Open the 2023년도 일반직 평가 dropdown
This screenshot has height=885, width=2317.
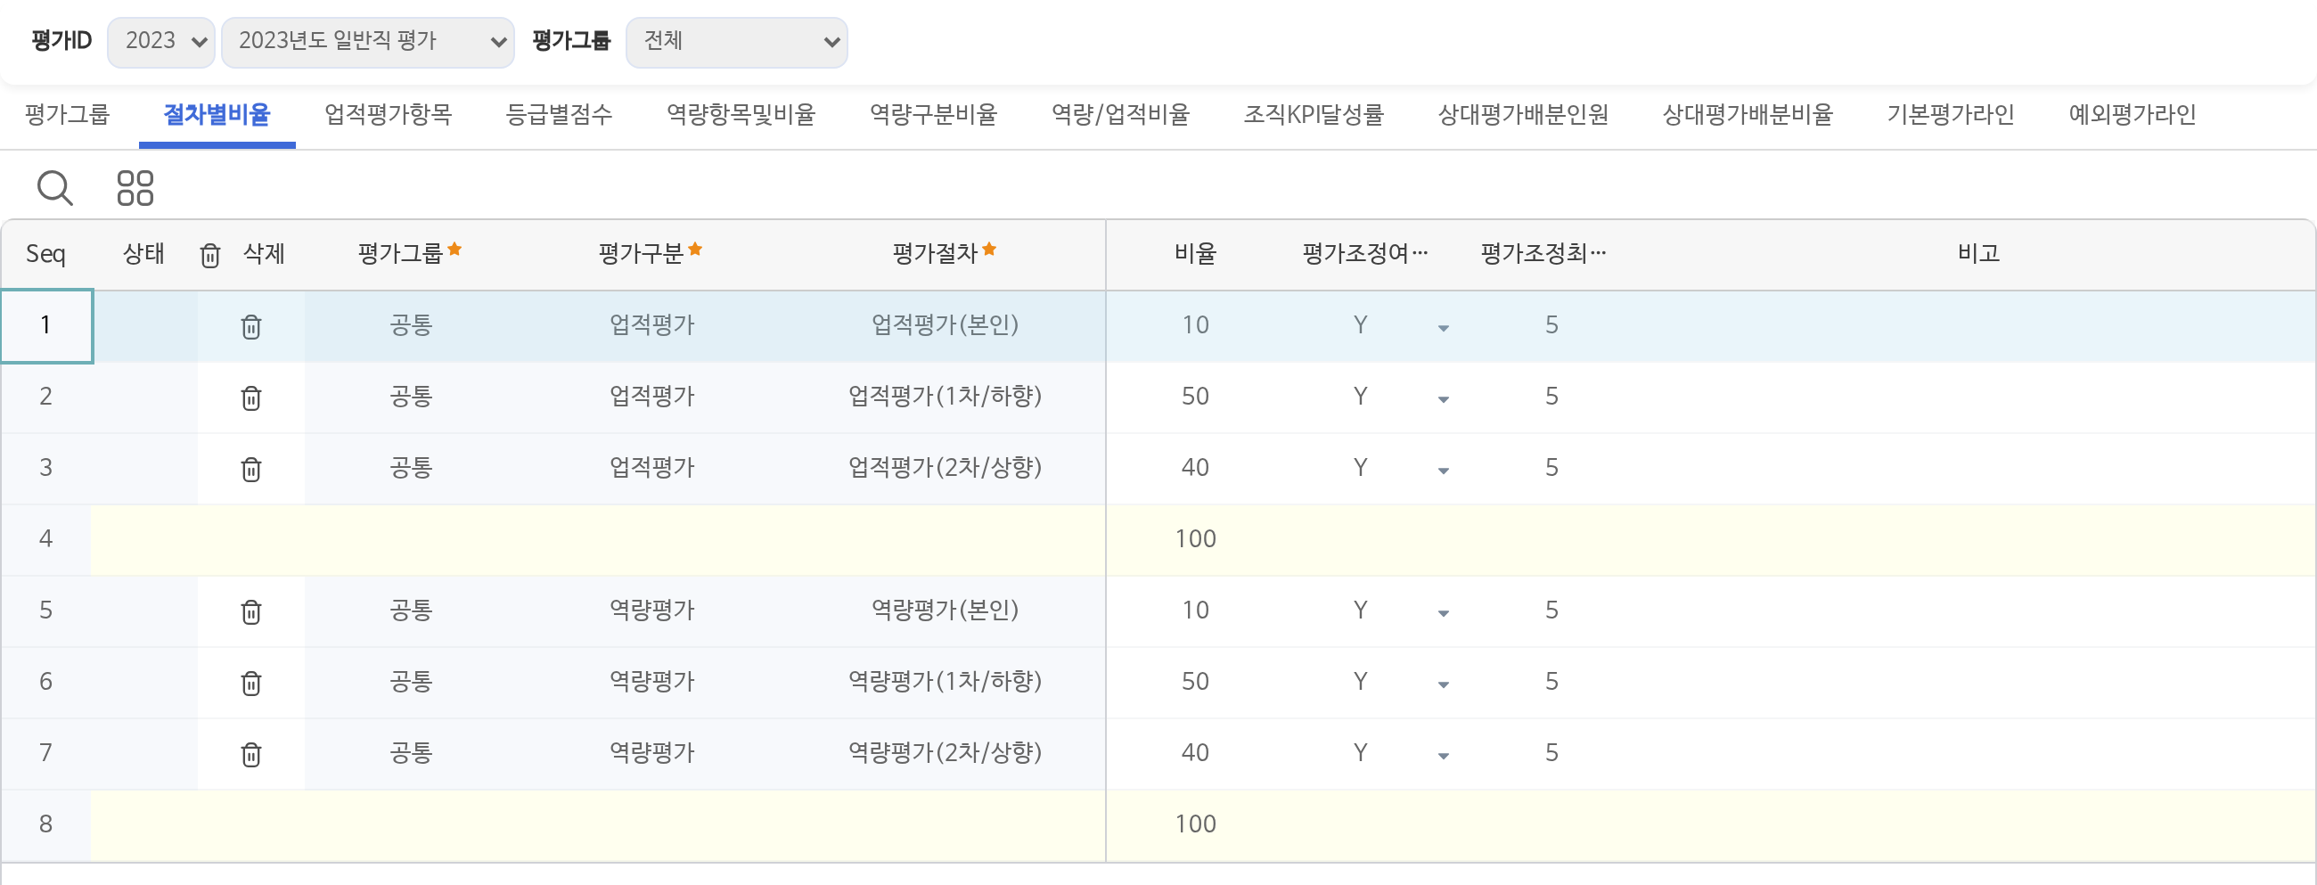368,41
